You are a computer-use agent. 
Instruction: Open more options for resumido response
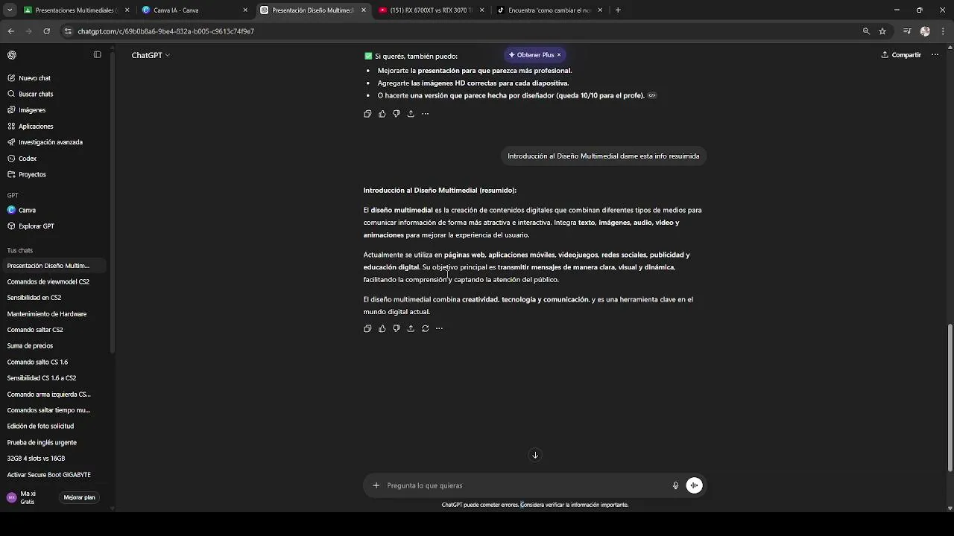tap(439, 328)
